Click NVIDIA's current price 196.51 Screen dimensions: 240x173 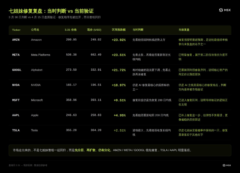96,85
